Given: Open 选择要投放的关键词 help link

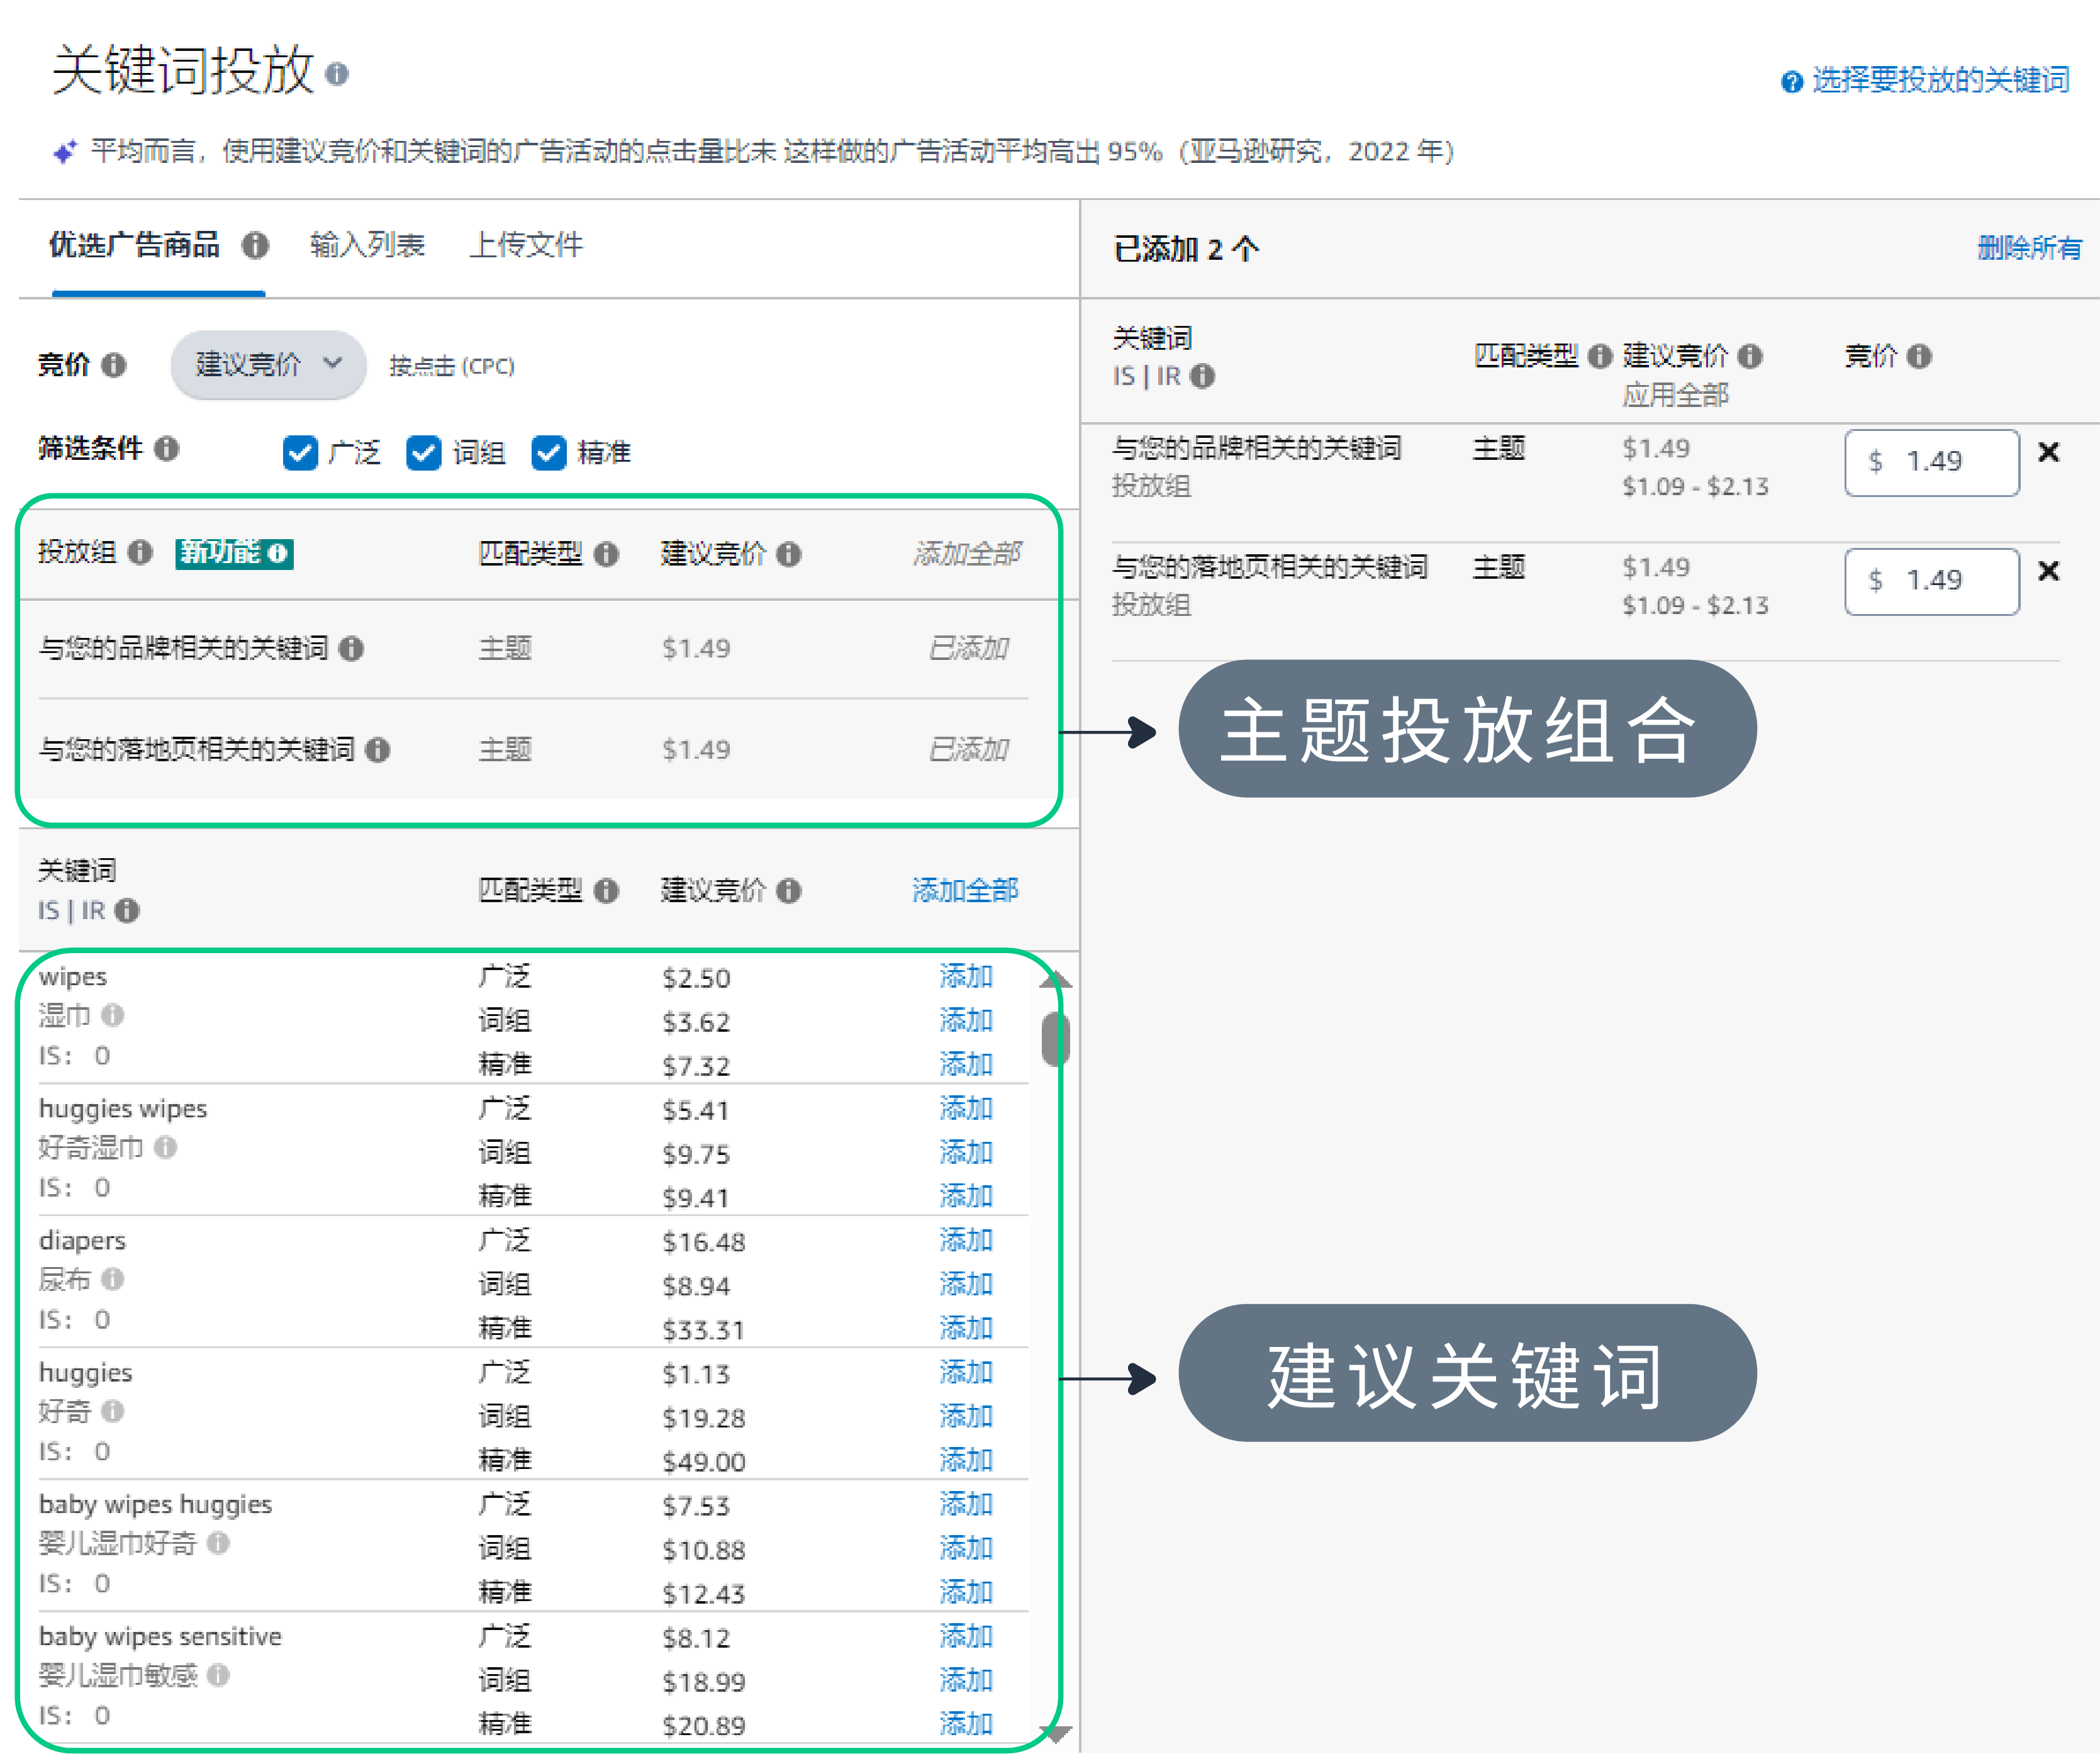Looking at the screenshot, I should pyautogui.click(x=1940, y=80).
